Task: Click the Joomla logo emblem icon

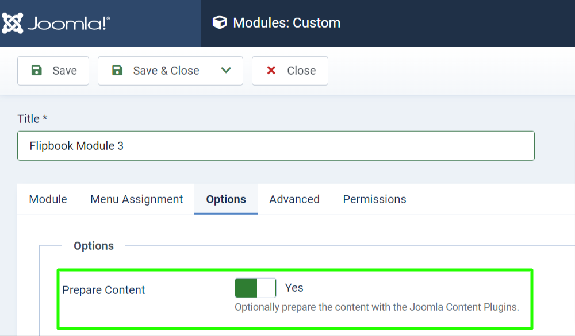Action: (x=12, y=23)
